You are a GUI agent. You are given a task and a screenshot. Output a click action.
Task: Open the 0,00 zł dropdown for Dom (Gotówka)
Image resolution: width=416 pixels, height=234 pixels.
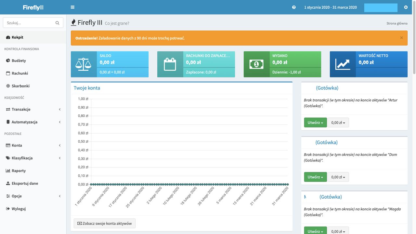coord(338,177)
